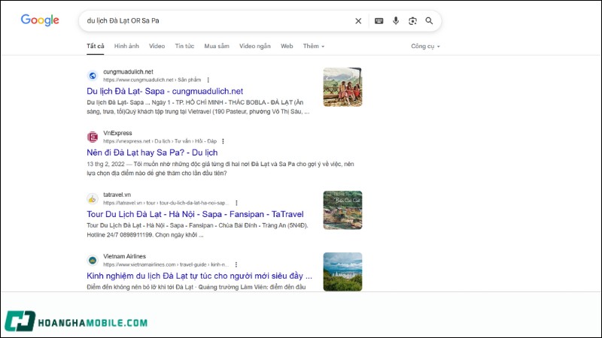Open the Tin tức tab
Image resolution: width=602 pixels, height=338 pixels.
[184, 46]
